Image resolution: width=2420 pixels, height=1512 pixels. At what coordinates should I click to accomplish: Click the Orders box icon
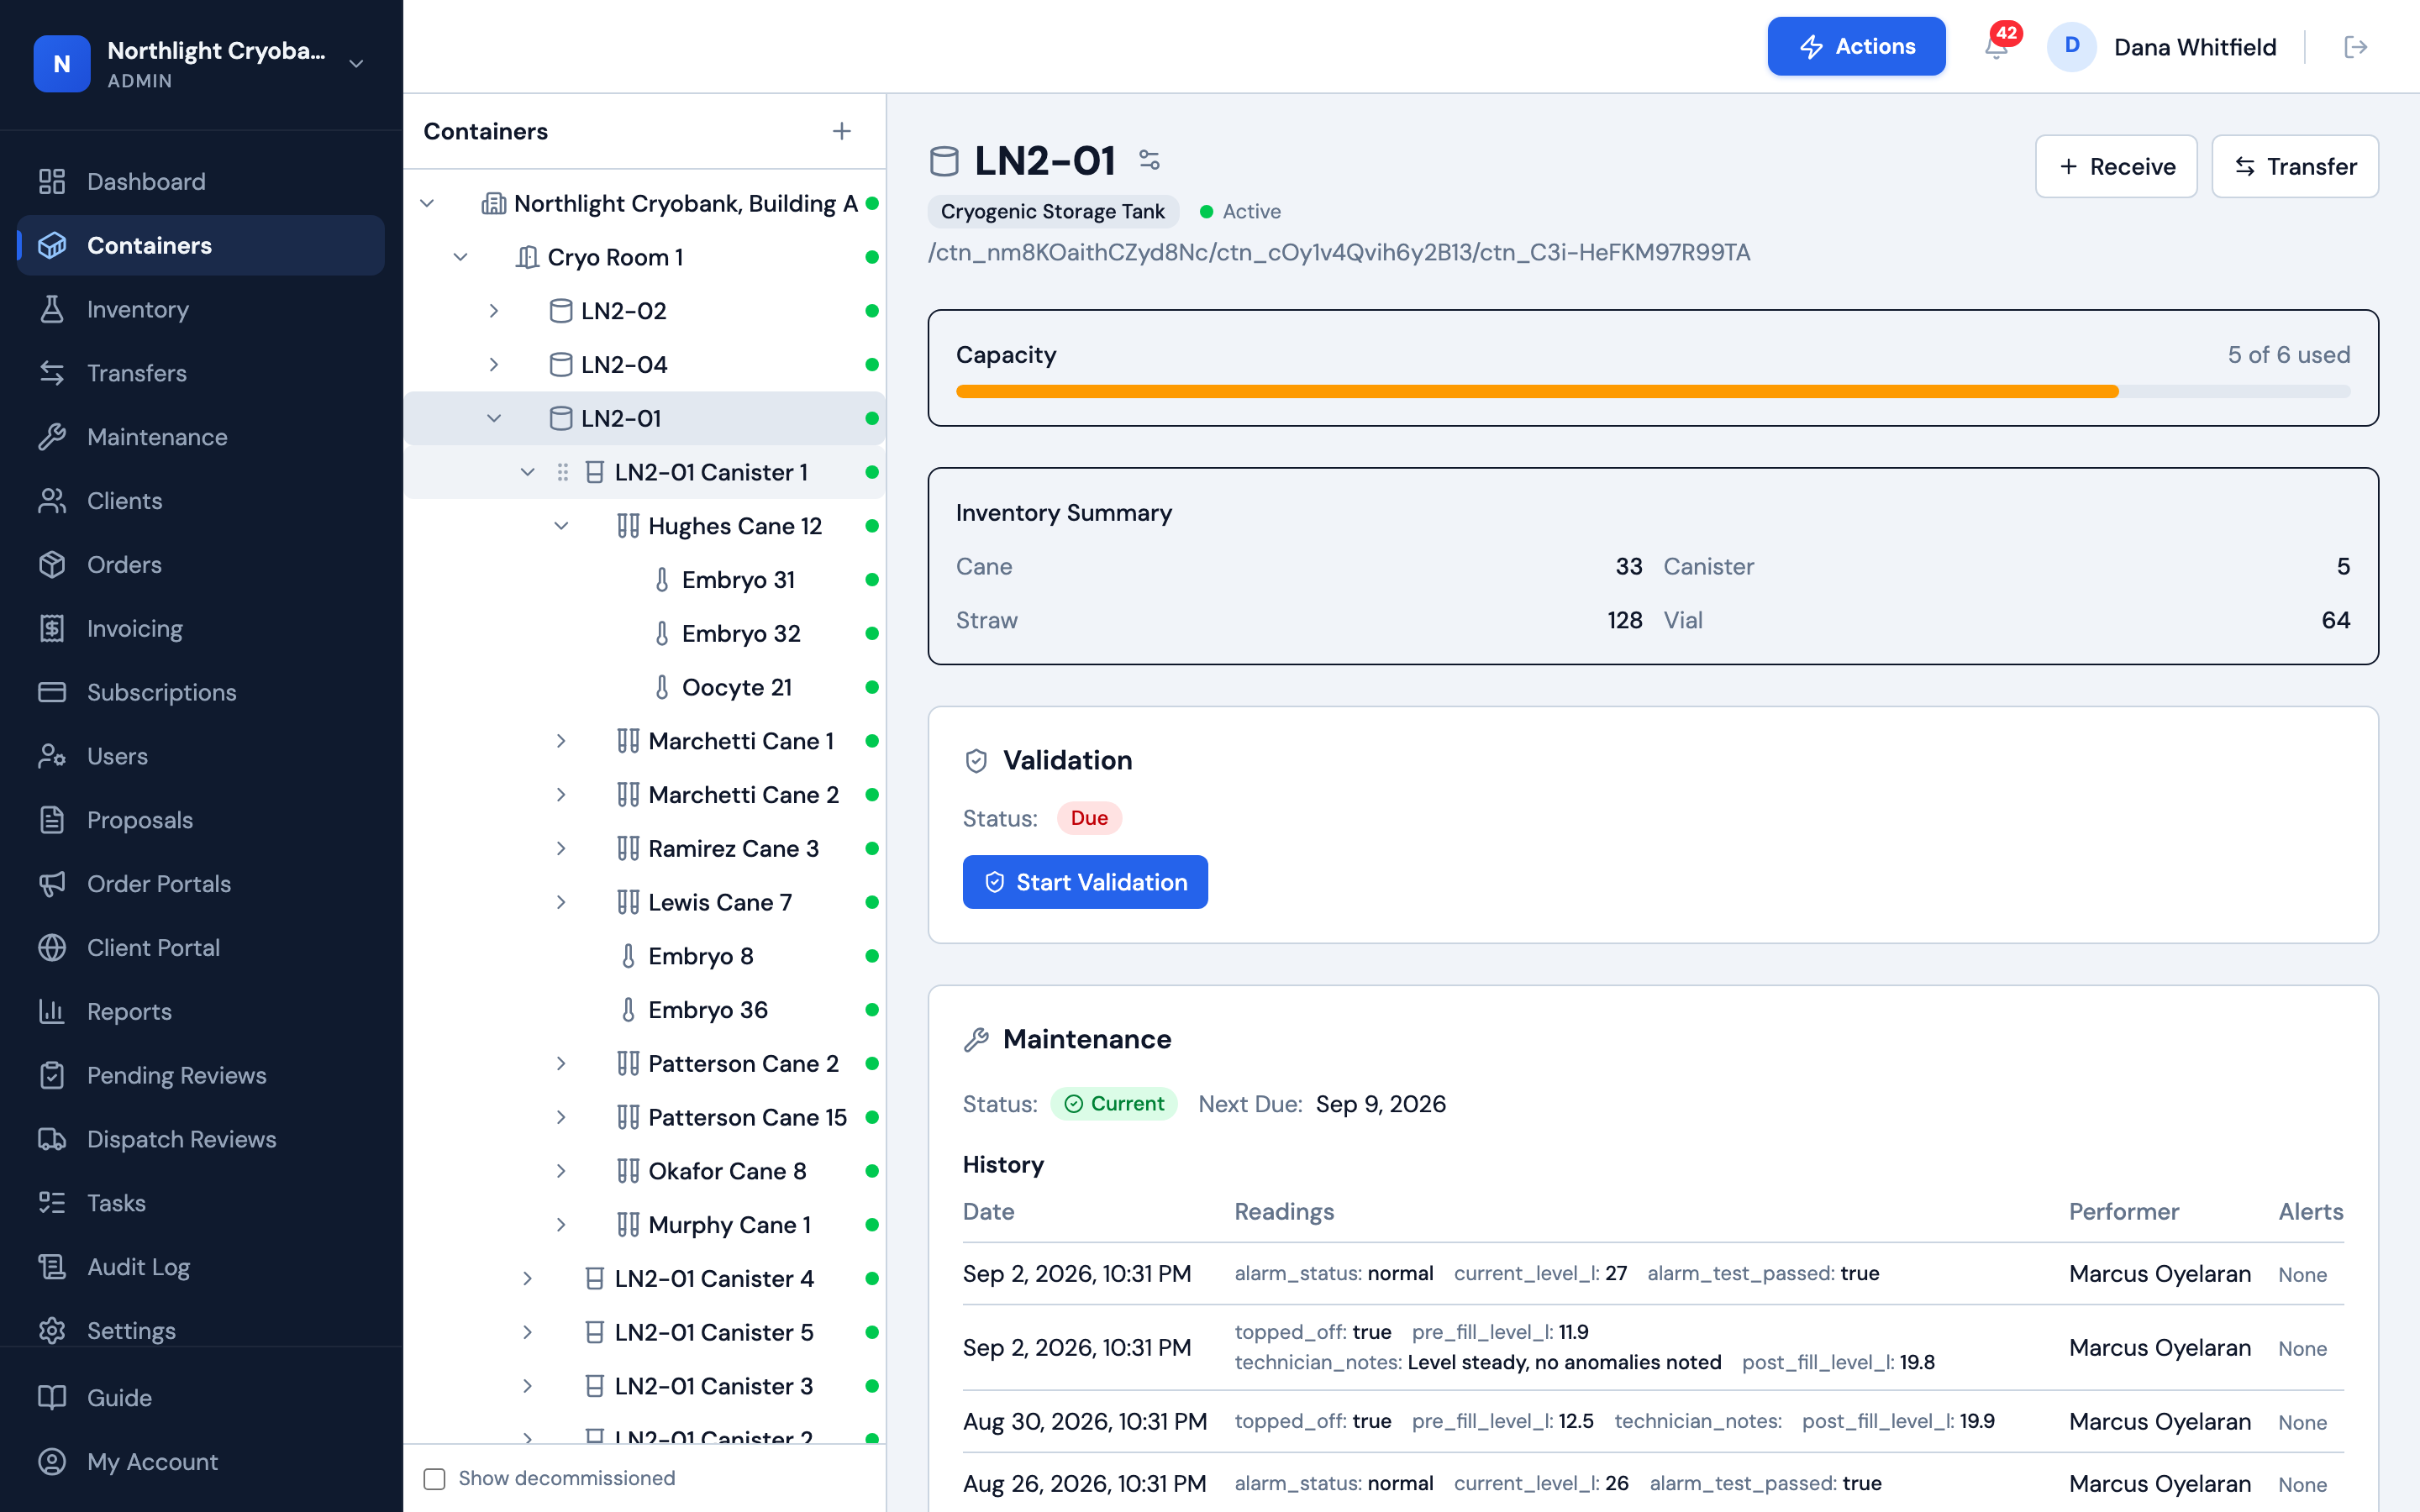[52, 565]
